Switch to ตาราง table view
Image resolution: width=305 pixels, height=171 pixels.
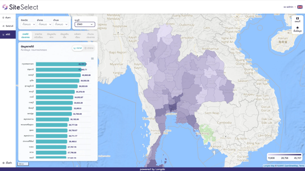[x=89, y=48]
